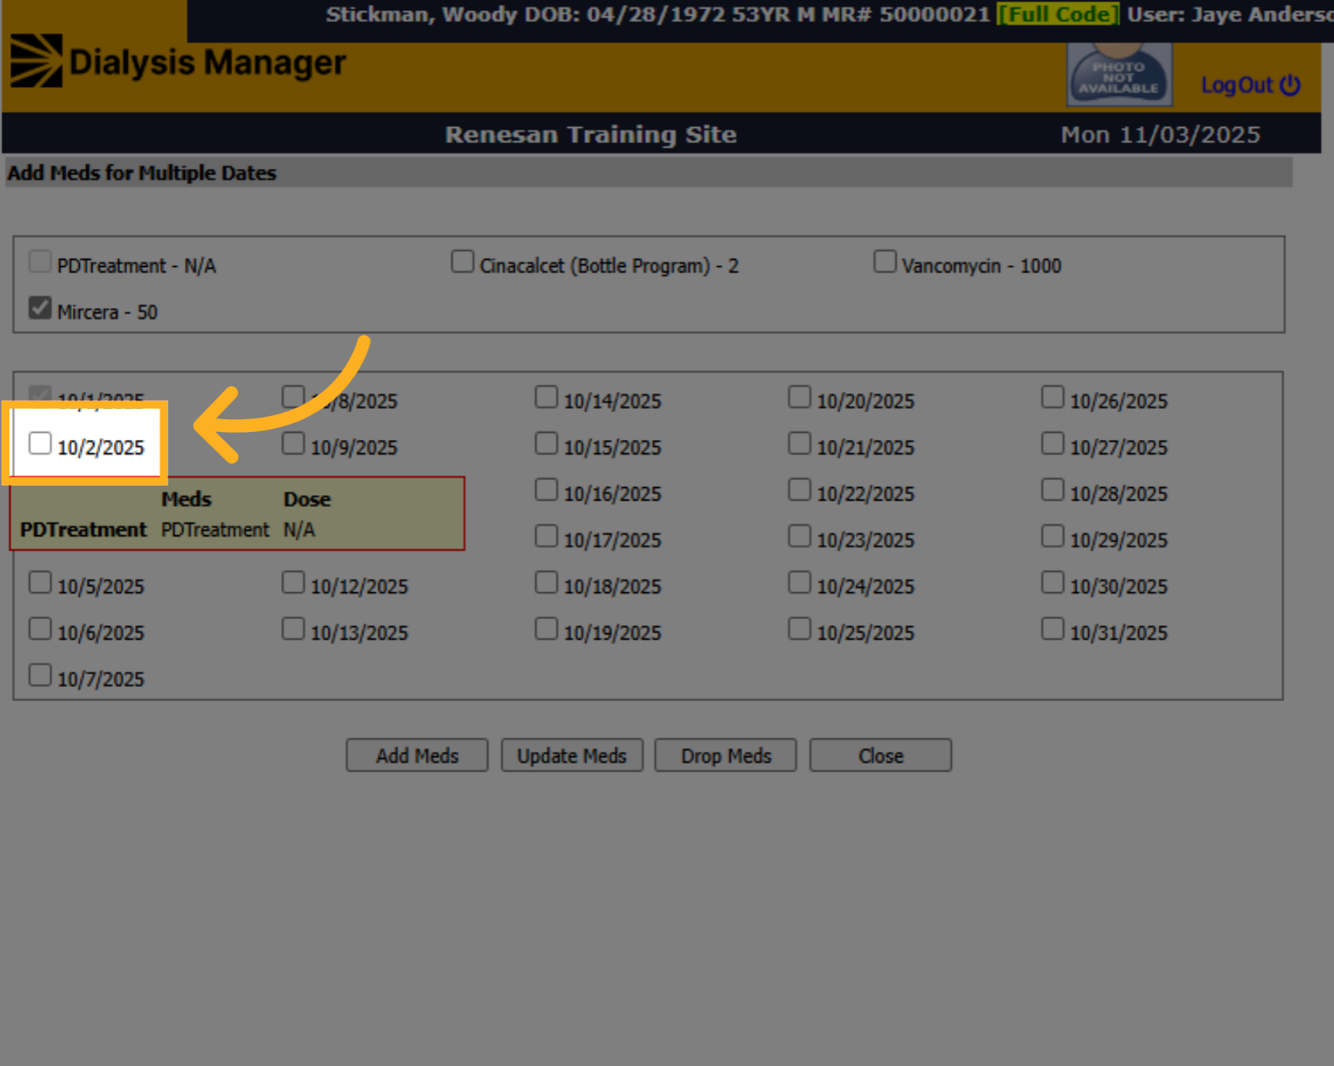Tick the 10/7/2025 date checkbox
The height and width of the screenshot is (1066, 1334).
tap(40, 675)
